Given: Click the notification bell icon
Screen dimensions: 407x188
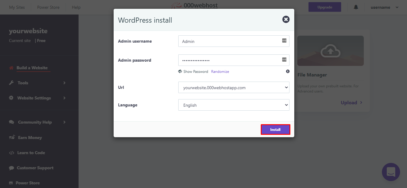Looking at the screenshot, I should point(356,7).
